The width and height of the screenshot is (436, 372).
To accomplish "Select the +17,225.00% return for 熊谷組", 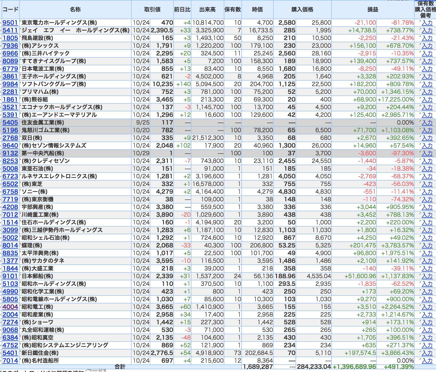I will [396, 100].
